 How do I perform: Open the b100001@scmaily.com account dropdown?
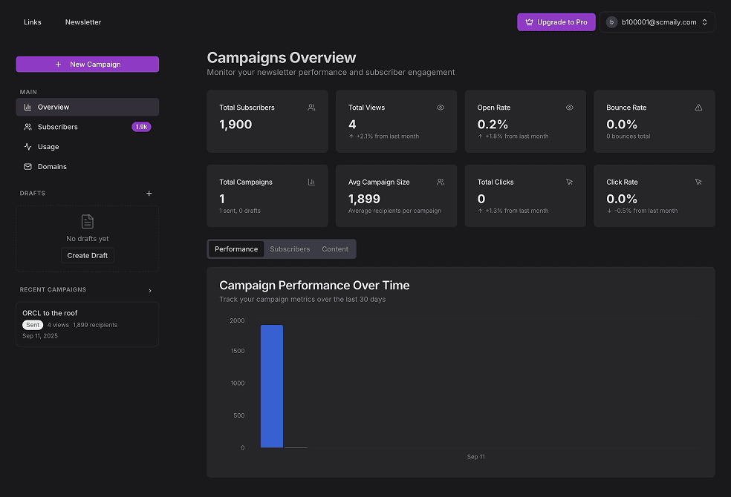pos(657,22)
